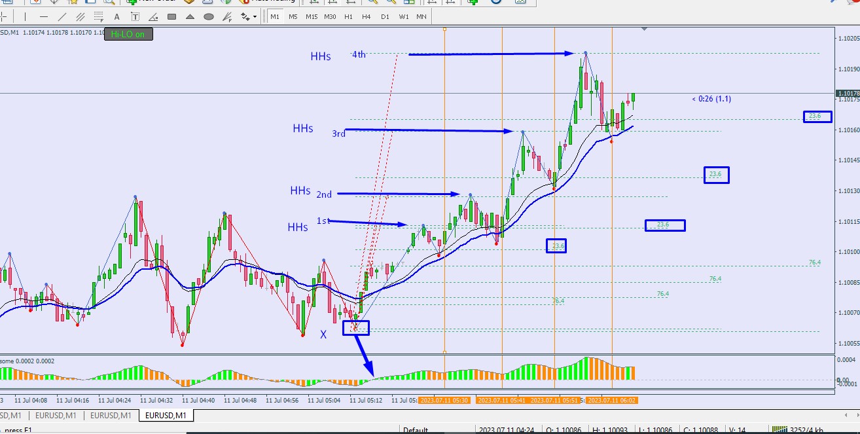This screenshot has height=434, width=860.
Task: Click the '11 Jul 04:56' time label
Action: tap(283, 399)
